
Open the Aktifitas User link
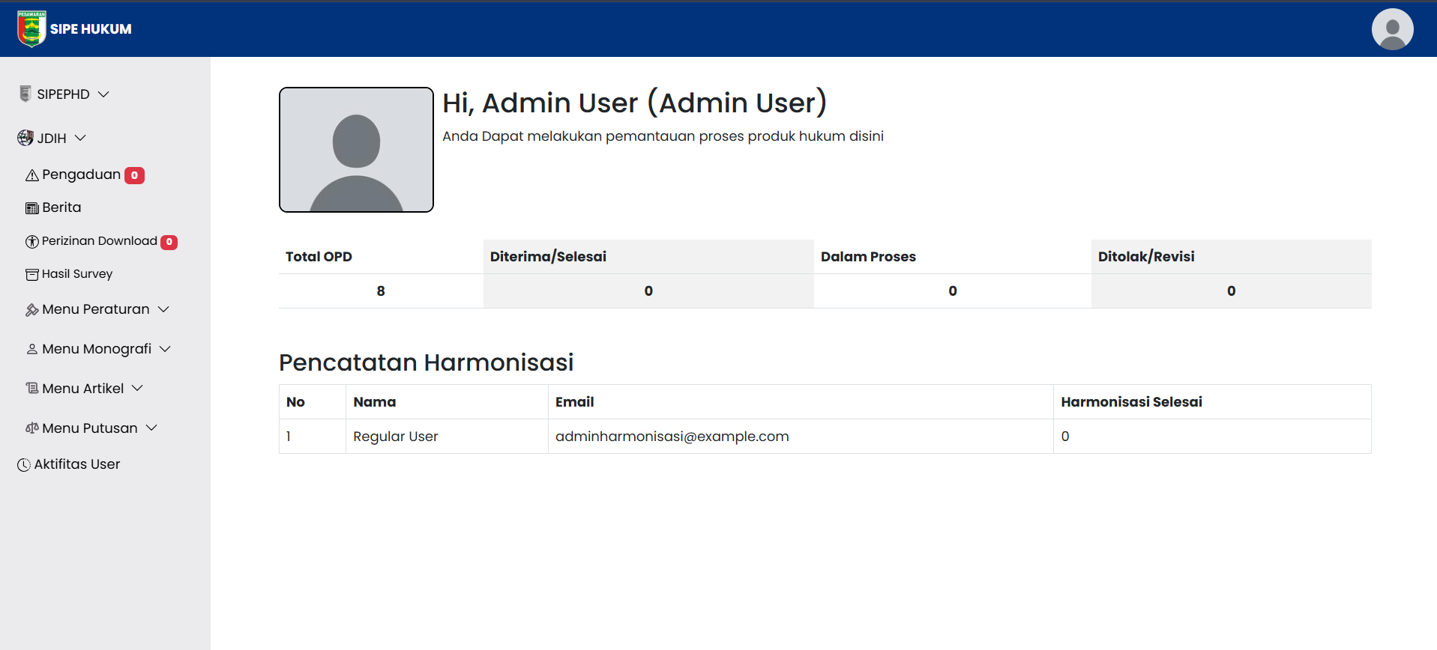pyautogui.click(x=76, y=464)
